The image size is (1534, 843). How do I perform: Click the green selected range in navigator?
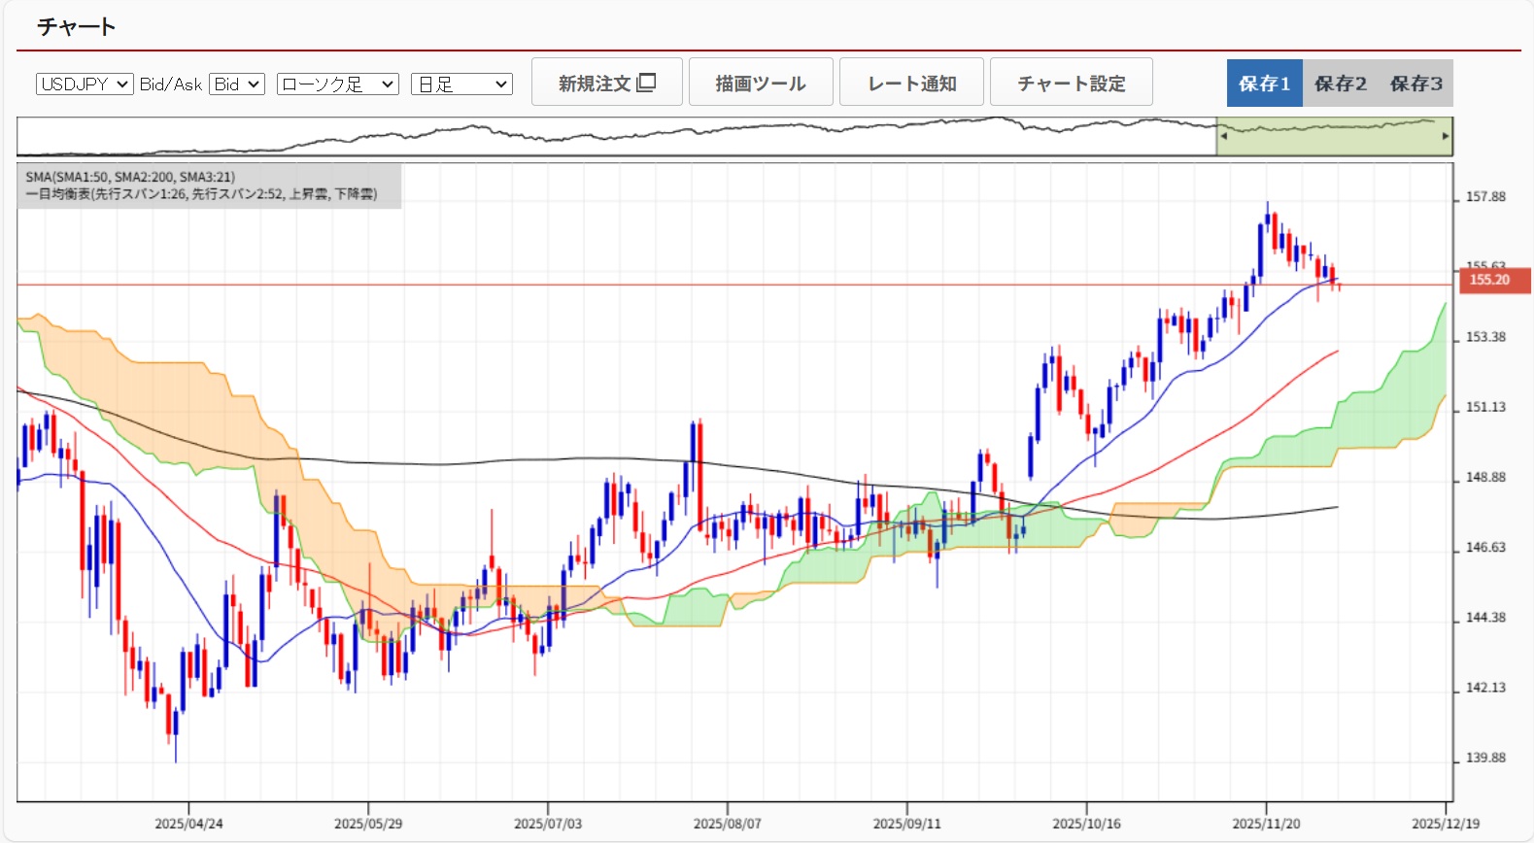click(1334, 138)
